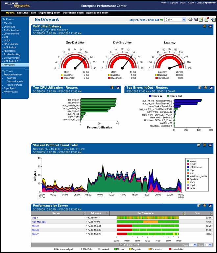Image resolution: width=217 pixels, height=253 pixels.
Task: Click the green arrow next to the date
Action: click(161, 20)
